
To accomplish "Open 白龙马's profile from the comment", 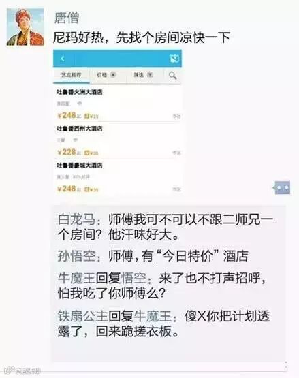I will [x=76, y=219].
